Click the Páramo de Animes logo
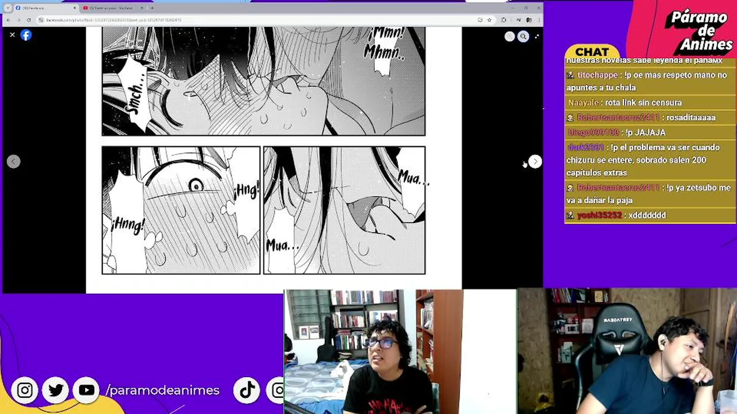The image size is (737, 414). coord(699,31)
